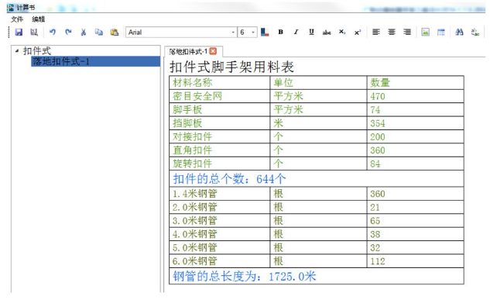
Task: Toggle bold formatting
Action: pos(280,32)
